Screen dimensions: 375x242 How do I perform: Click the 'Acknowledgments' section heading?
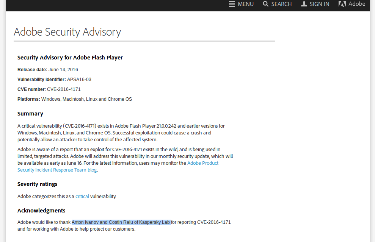click(41, 211)
